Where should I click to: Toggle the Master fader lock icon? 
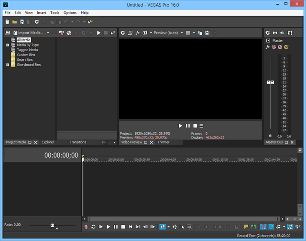point(271,136)
